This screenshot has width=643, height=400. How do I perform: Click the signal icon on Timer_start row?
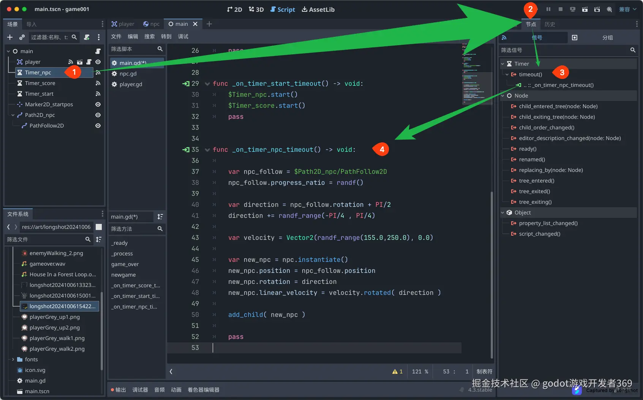[x=98, y=94]
